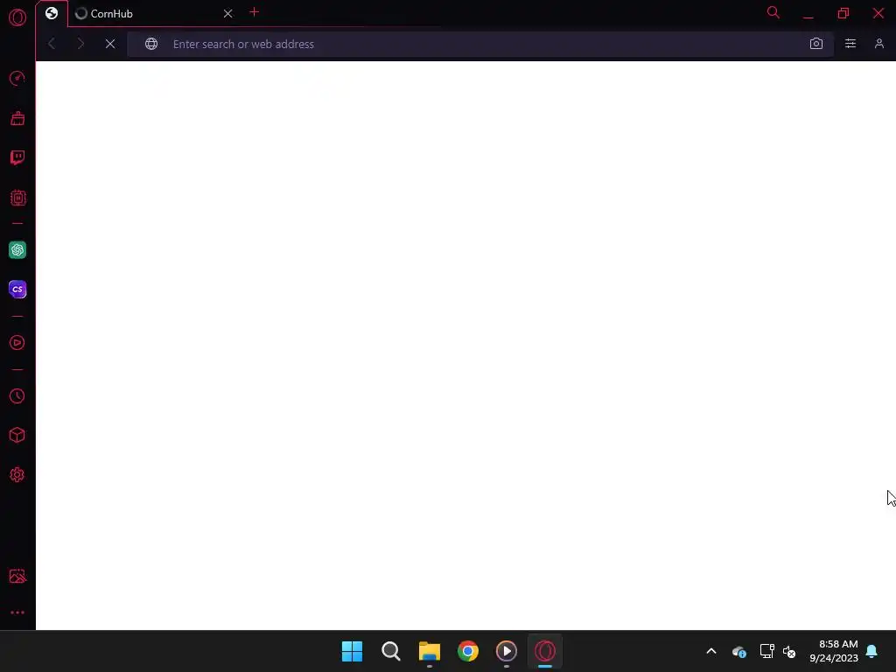Click the Opera GX taskbar icon
The height and width of the screenshot is (672, 896).
[545, 651]
